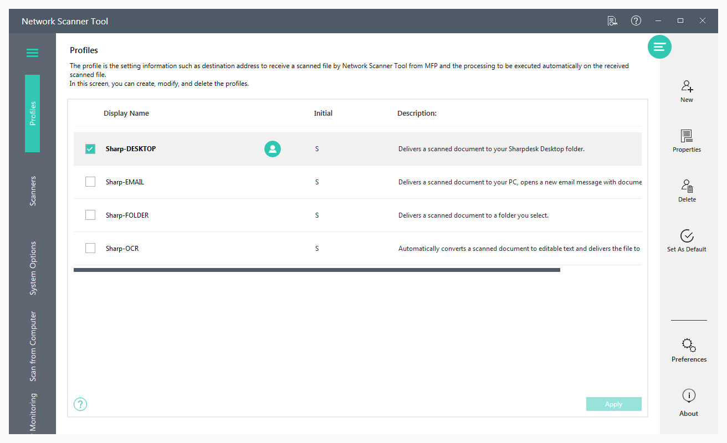Close the Network Scanner Tool window
Image resolution: width=727 pixels, height=443 pixels.
pyautogui.click(x=703, y=20)
